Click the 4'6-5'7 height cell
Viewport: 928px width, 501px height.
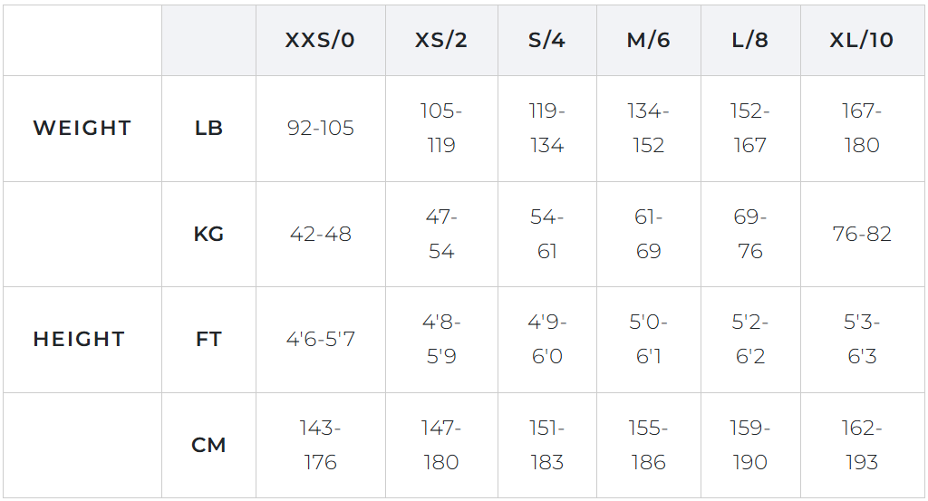[320, 340]
